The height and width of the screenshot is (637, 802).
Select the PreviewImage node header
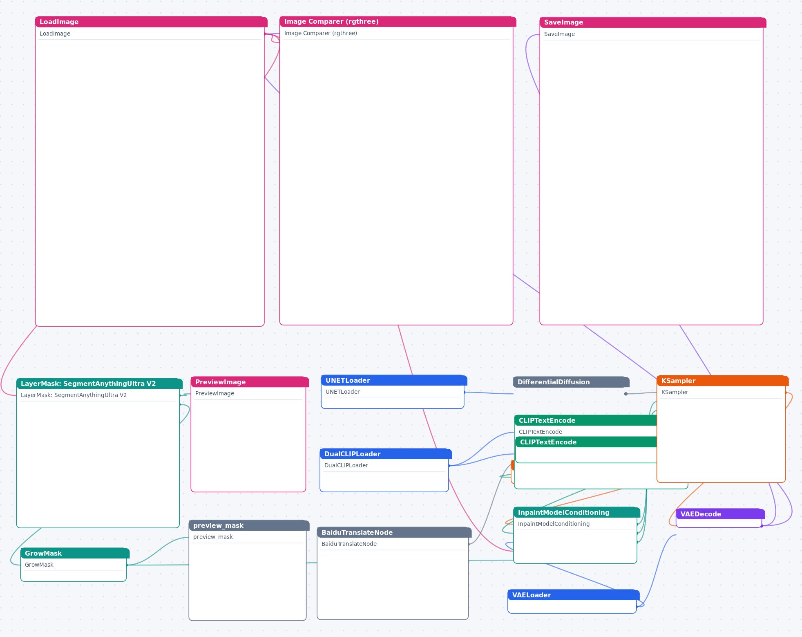tap(250, 382)
